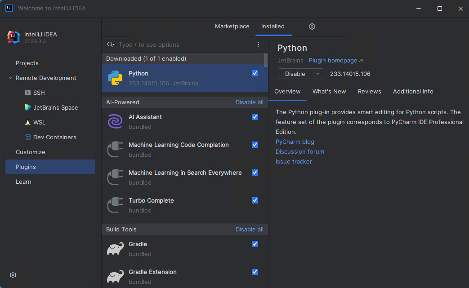This screenshot has width=469, height=288.
Task: Open the What's New tab
Action: pos(329,91)
